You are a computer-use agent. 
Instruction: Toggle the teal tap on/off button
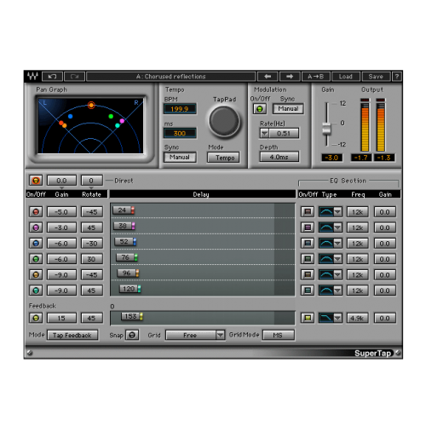(x=36, y=291)
